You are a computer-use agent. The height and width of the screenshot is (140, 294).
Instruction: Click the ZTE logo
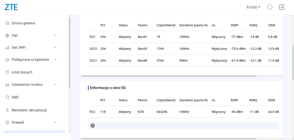click(11, 7)
